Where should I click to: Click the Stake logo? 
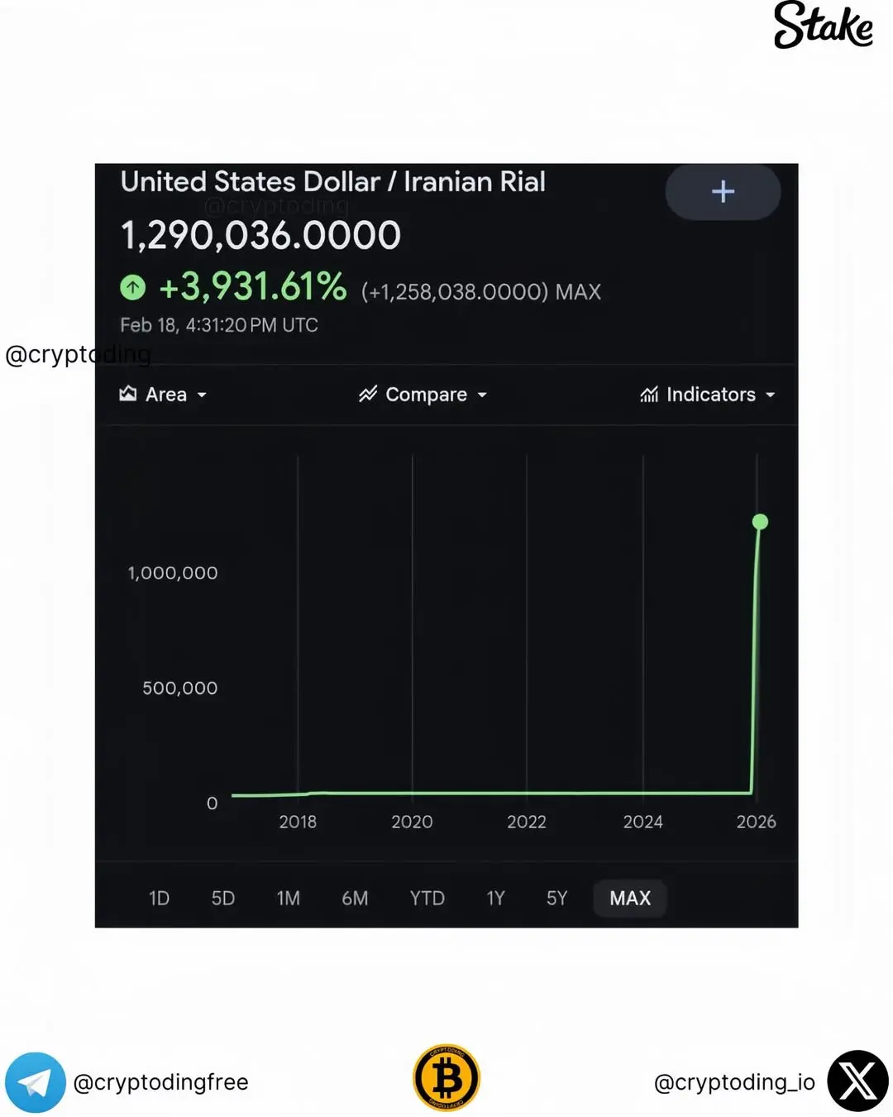pyautogui.click(x=823, y=26)
